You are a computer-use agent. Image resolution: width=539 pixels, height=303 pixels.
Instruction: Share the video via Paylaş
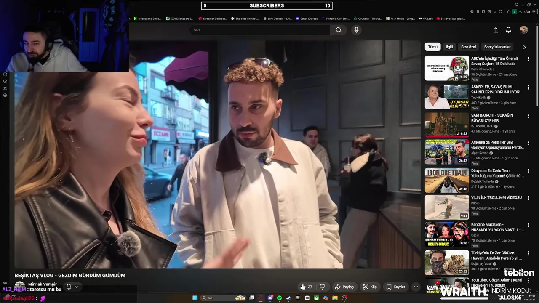(344, 287)
